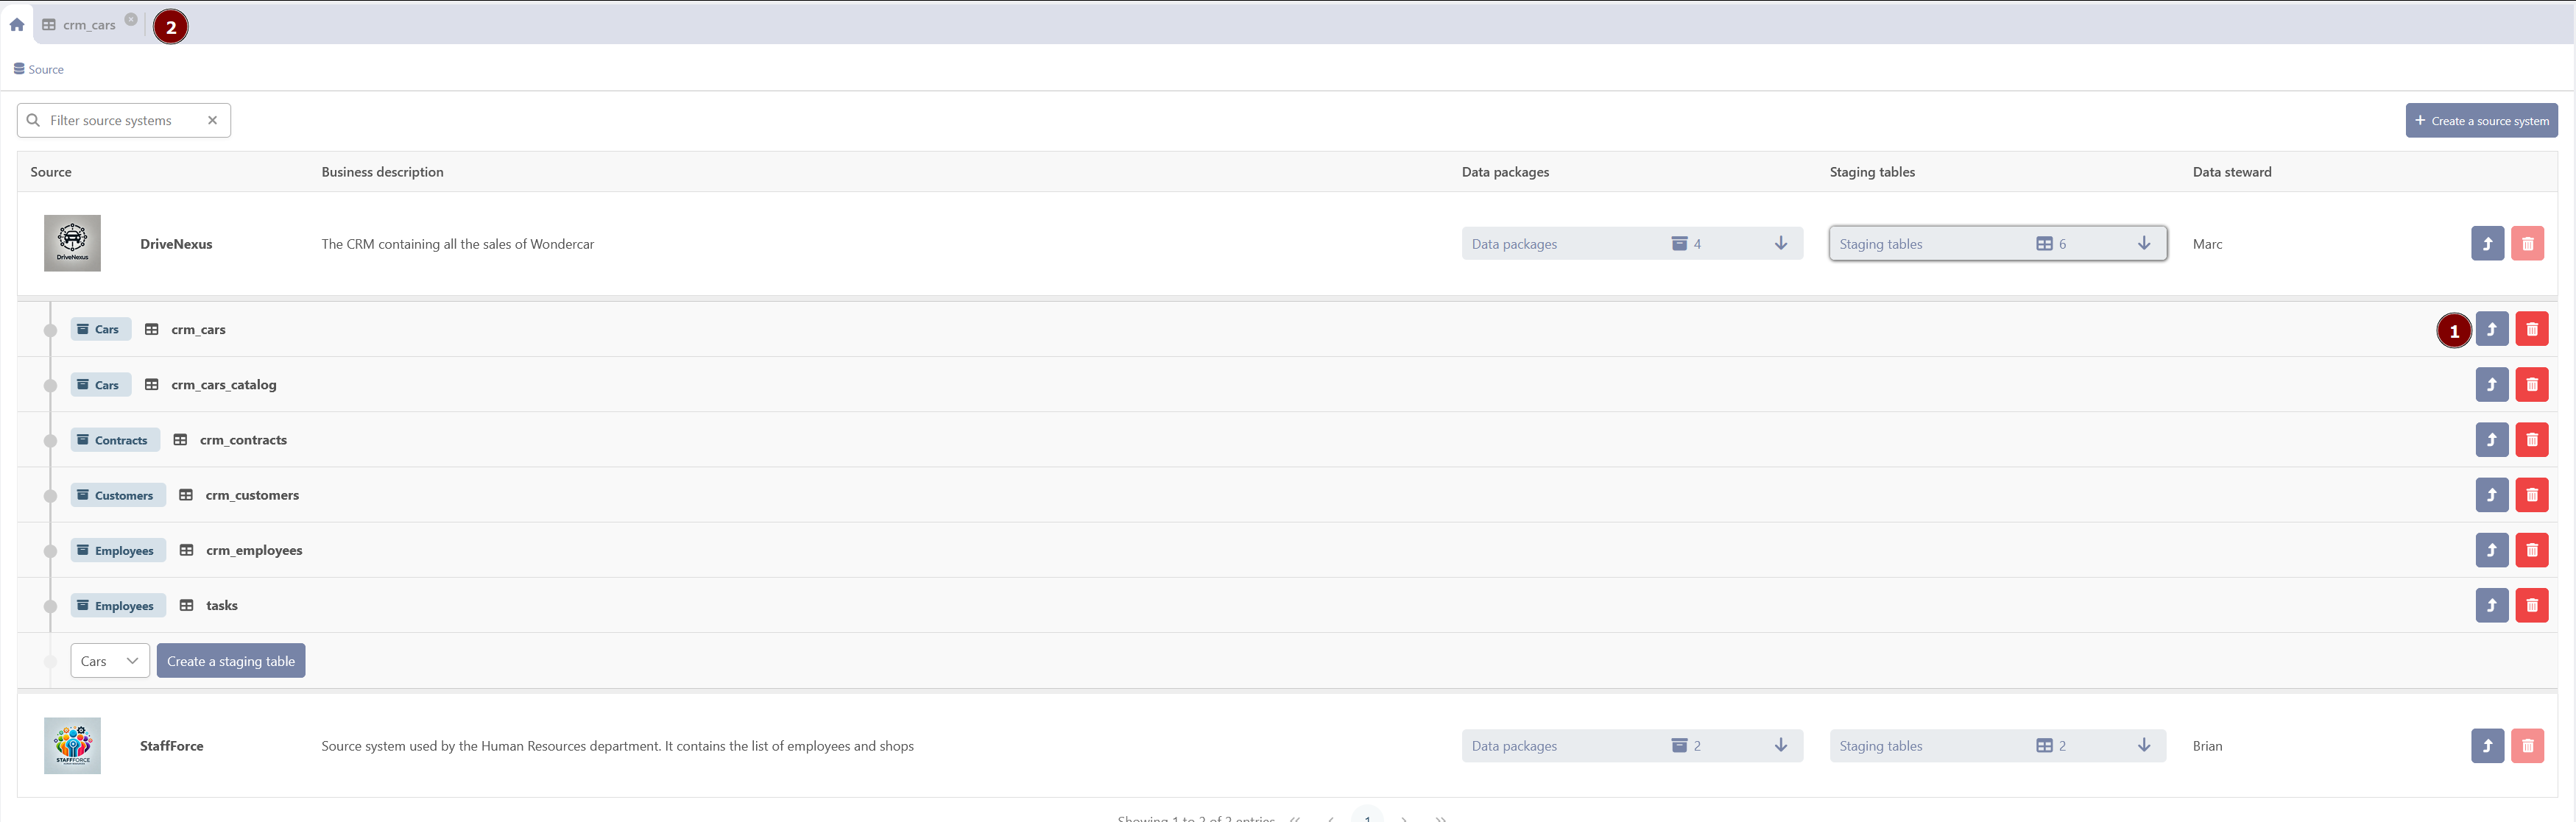This screenshot has width=2576, height=822.
Task: Select crm_employees table name
Action: (x=254, y=549)
